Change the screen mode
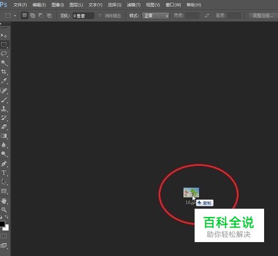Viewport: 278px width, 256px height. (4, 245)
